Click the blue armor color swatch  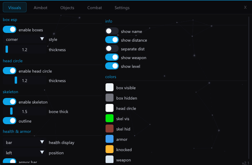(110, 139)
